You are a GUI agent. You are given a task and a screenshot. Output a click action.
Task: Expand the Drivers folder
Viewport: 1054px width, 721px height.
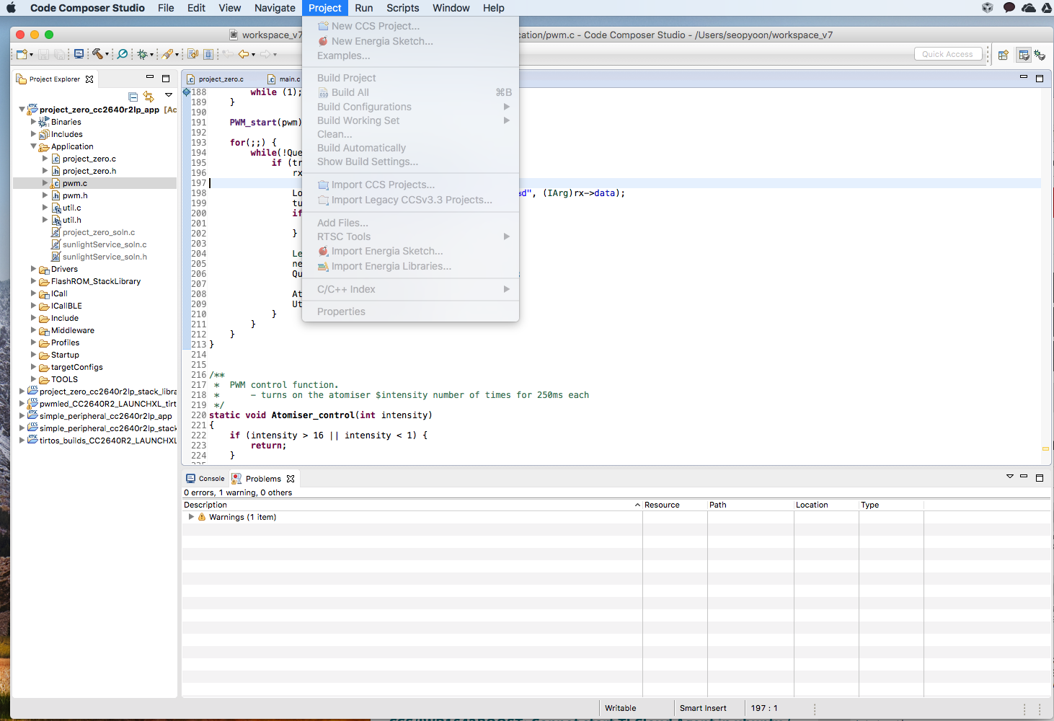[x=33, y=269]
